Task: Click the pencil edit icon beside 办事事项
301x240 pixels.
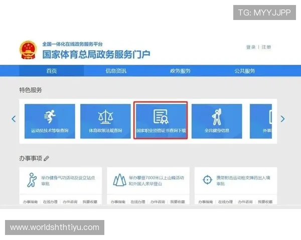Action: [46, 158]
